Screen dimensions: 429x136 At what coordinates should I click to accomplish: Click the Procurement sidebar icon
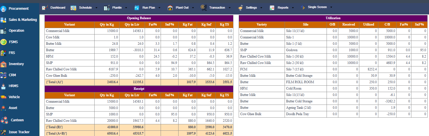tap(3, 9)
